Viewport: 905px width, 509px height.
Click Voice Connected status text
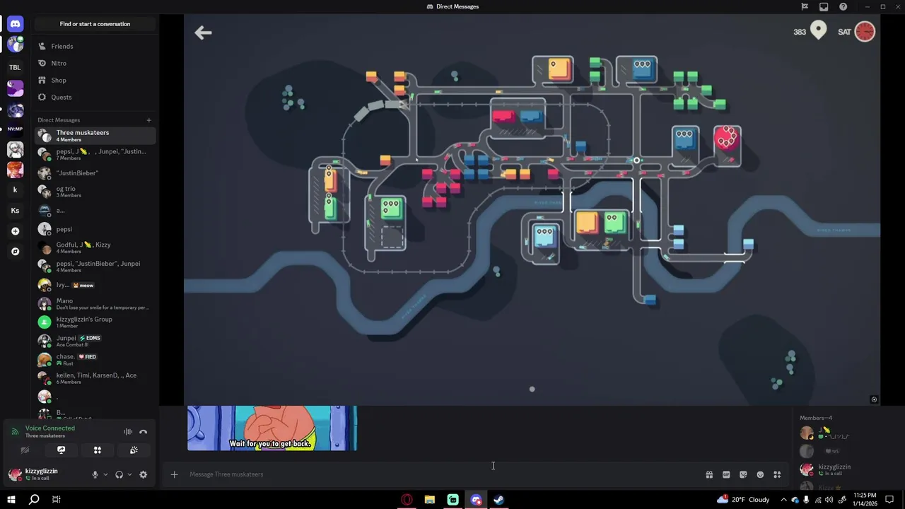(x=49, y=428)
